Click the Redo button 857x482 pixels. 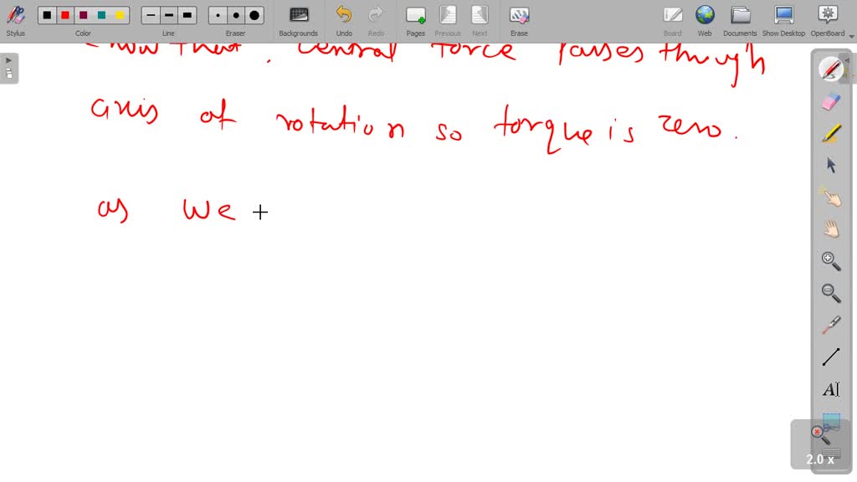[376, 21]
